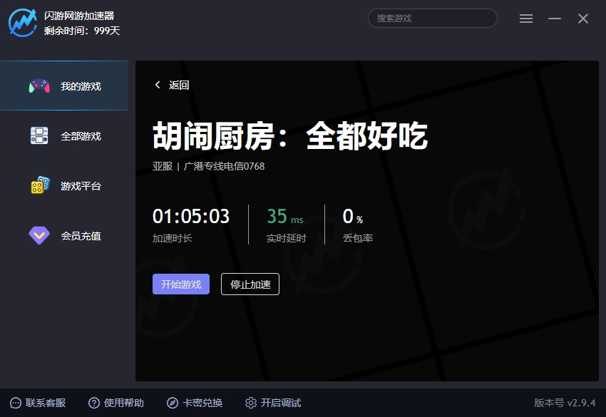This screenshot has width=606, height=417.
Task: Select the 卡密兑换 redeem icon
Action: click(173, 403)
